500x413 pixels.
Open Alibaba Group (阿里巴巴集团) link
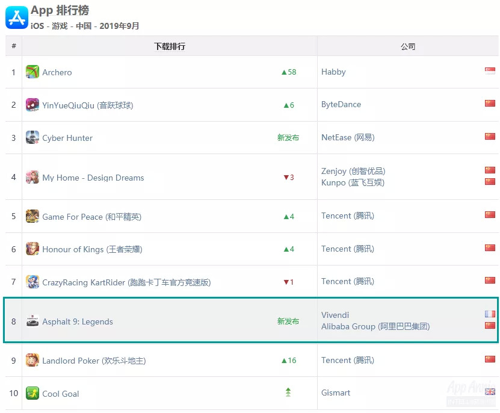click(x=375, y=326)
